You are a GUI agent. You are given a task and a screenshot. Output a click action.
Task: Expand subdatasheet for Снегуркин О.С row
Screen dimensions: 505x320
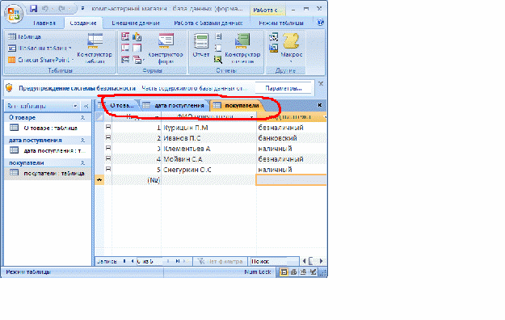pos(108,169)
